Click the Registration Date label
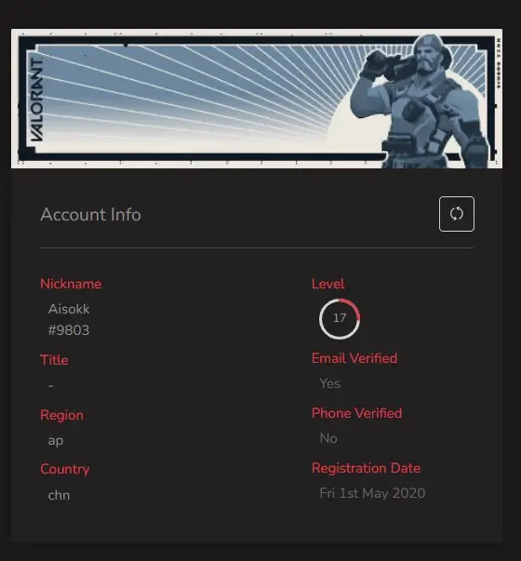521x561 pixels. tap(366, 468)
